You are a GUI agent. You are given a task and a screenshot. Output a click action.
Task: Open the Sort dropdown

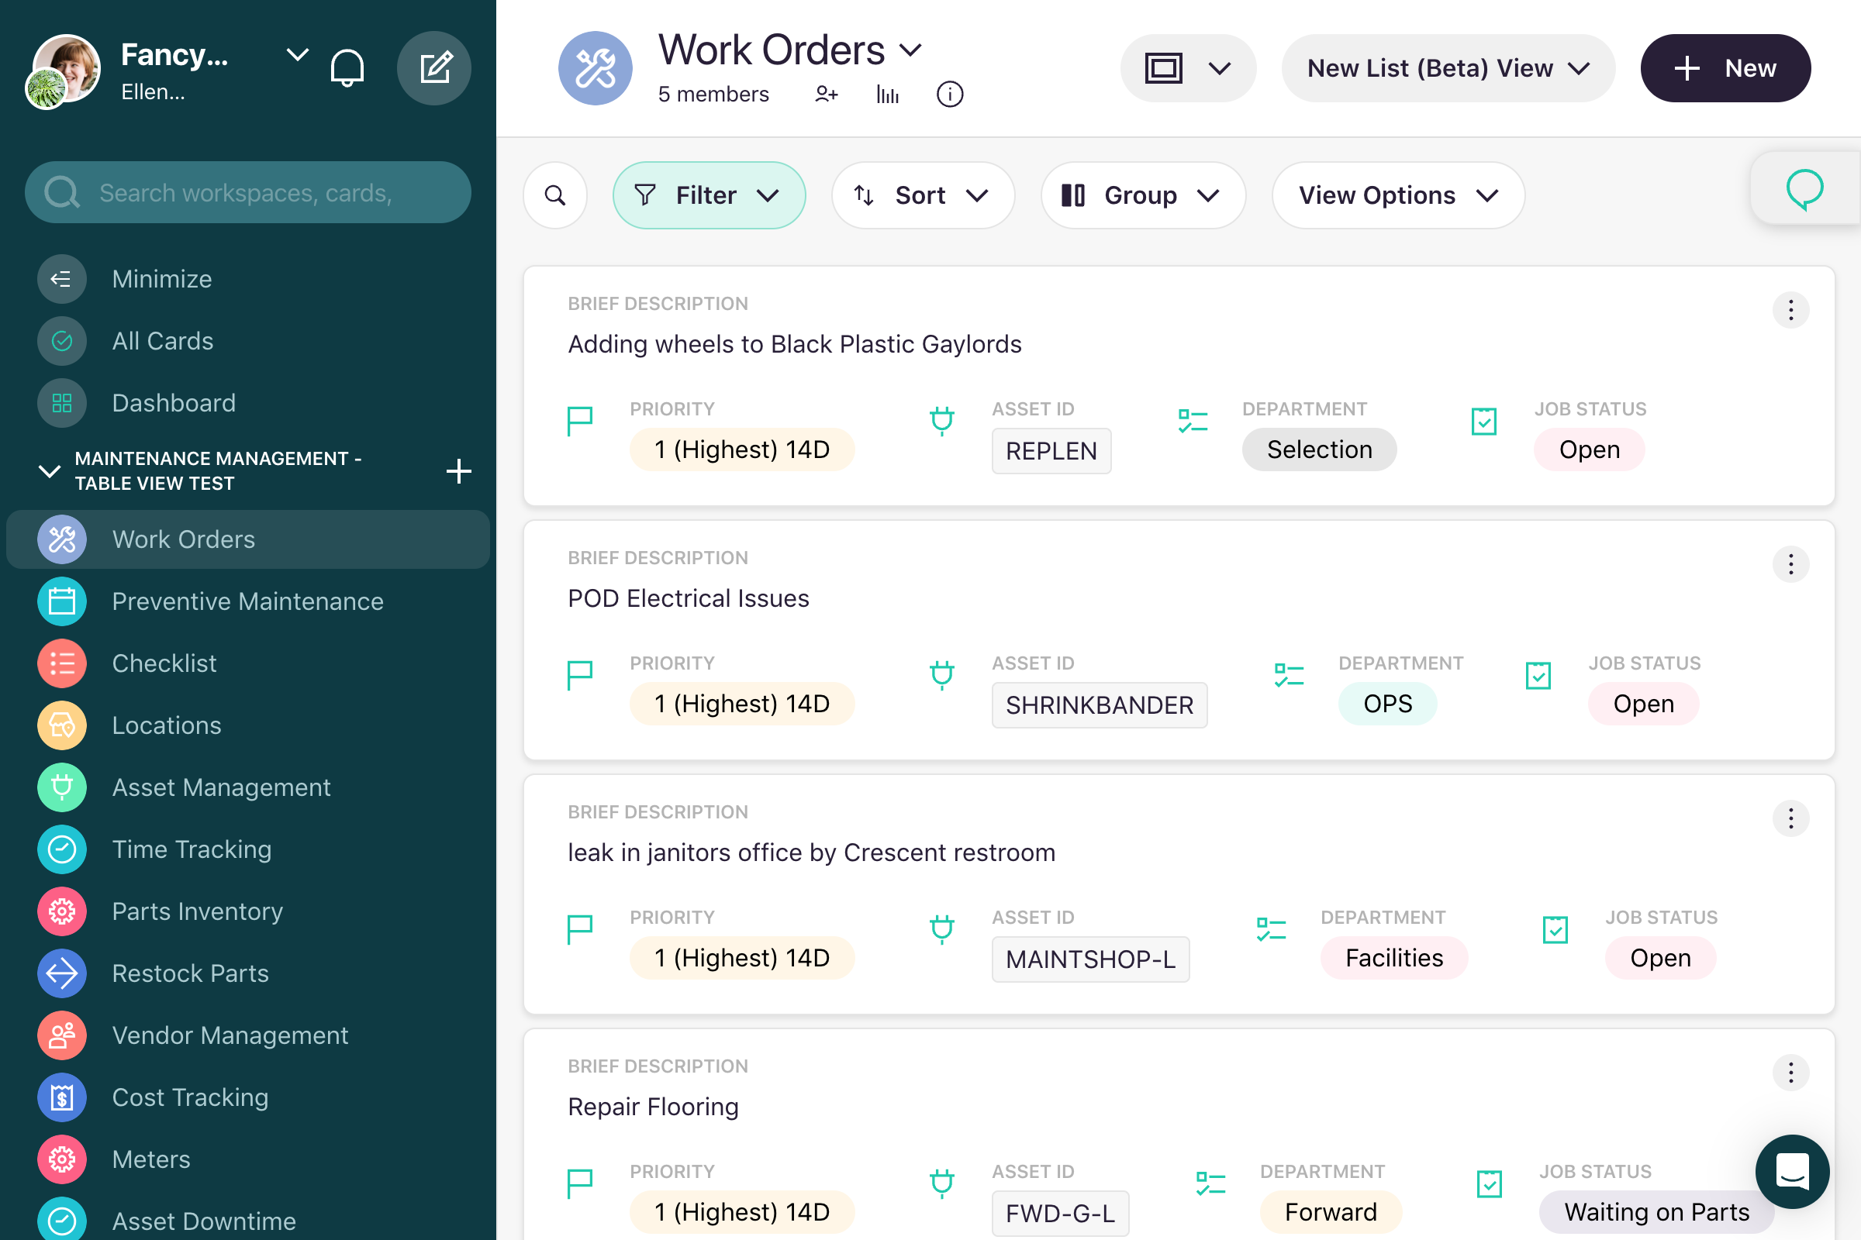point(923,195)
